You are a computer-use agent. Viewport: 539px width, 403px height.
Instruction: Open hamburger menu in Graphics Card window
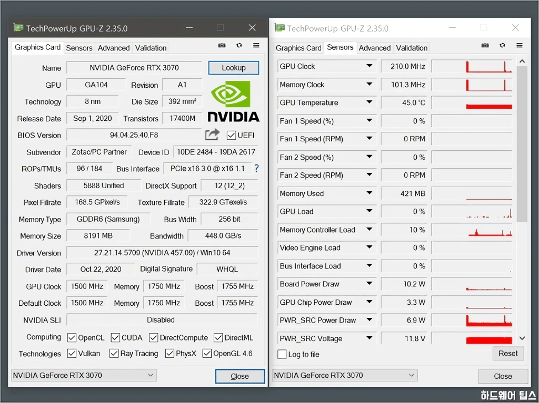(256, 45)
